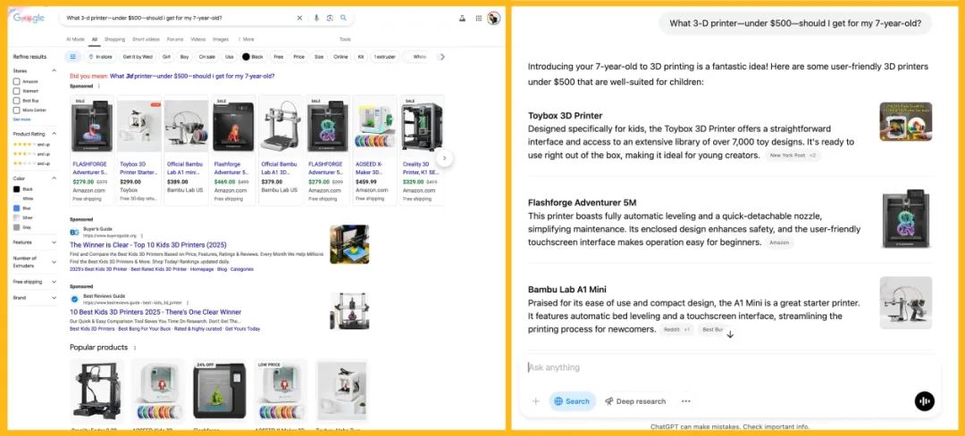Open the Google apps grid
This screenshot has height=436, width=965.
coord(479,19)
